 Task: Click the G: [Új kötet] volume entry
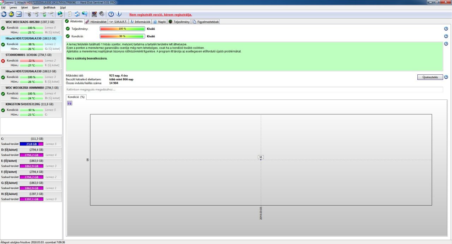point(31,185)
